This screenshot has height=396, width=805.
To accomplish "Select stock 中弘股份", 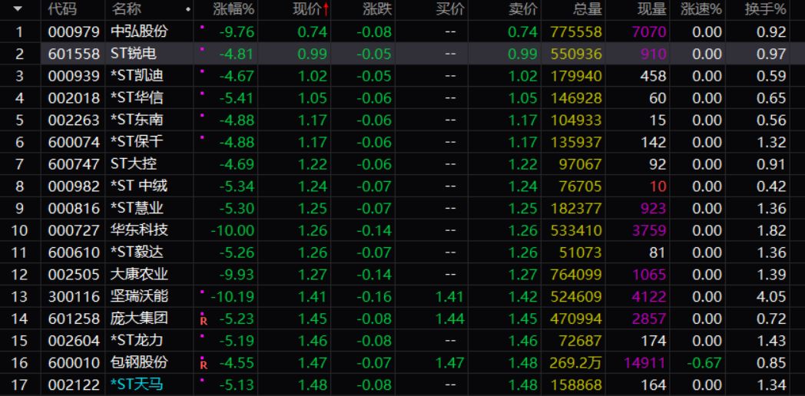I will tap(139, 31).
